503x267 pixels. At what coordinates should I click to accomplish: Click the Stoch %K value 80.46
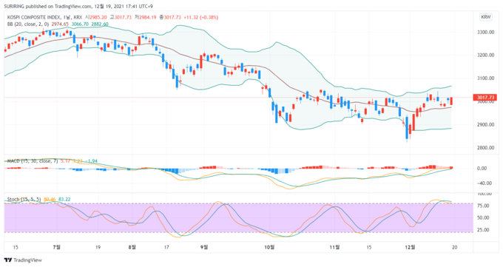tap(50, 200)
